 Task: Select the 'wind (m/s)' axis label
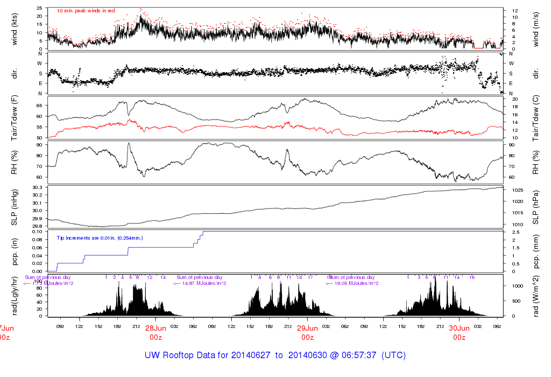(535, 29)
